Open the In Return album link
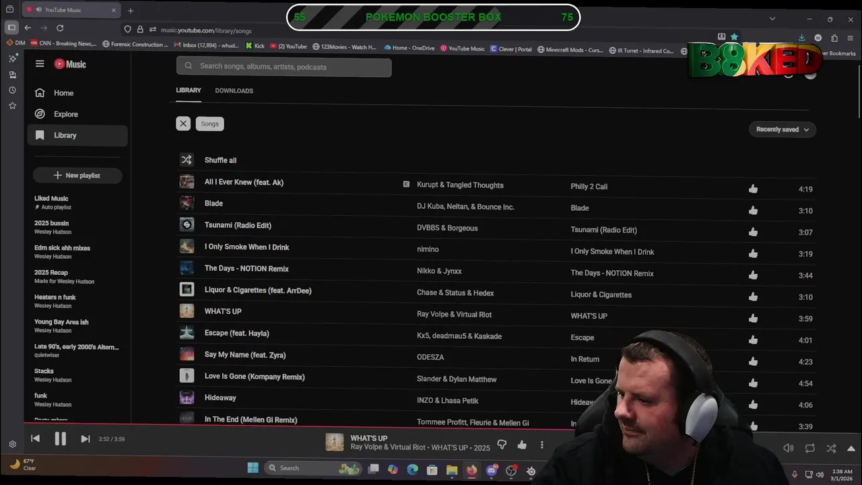Viewport: 862px width, 485px height. pyautogui.click(x=585, y=359)
